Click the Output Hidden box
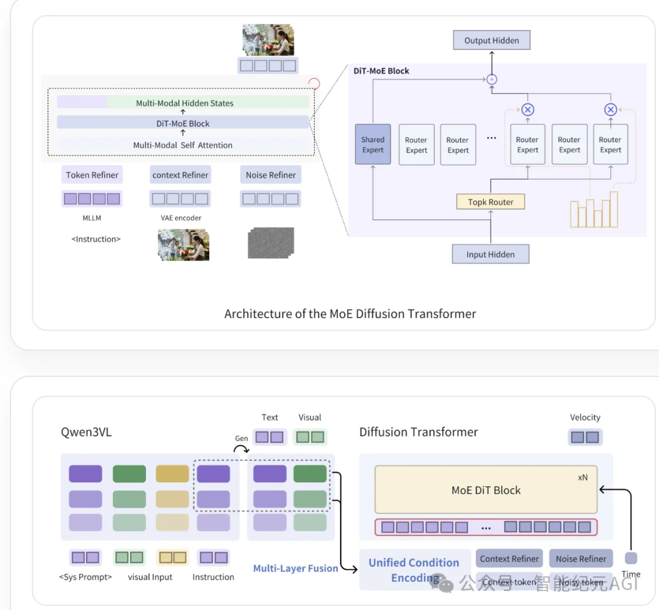Screen dimensions: 659x610 [492, 40]
